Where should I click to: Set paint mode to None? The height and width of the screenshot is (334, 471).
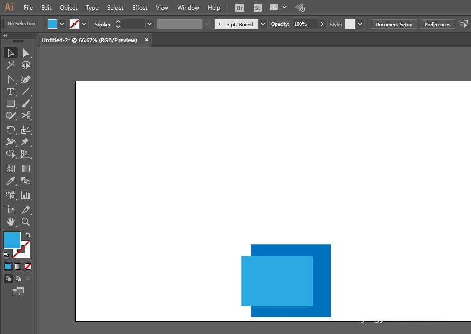point(28,266)
